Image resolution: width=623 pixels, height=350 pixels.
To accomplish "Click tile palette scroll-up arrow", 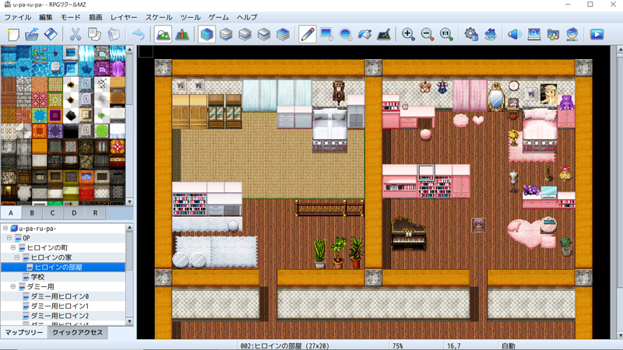I will tap(129, 50).
